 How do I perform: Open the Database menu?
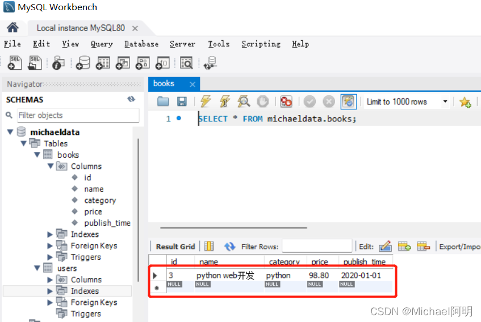[x=141, y=44]
